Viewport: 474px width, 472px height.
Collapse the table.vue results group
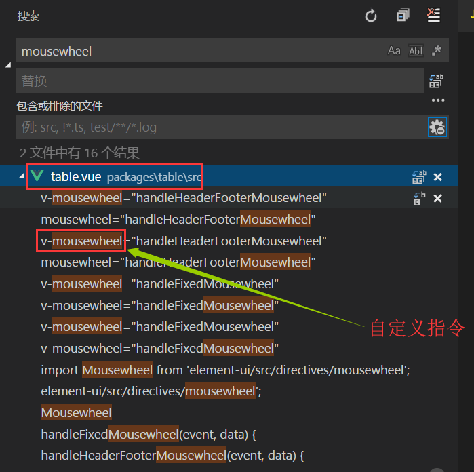tap(22, 176)
